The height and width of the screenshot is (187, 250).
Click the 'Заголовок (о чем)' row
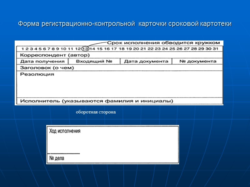tap(120, 68)
